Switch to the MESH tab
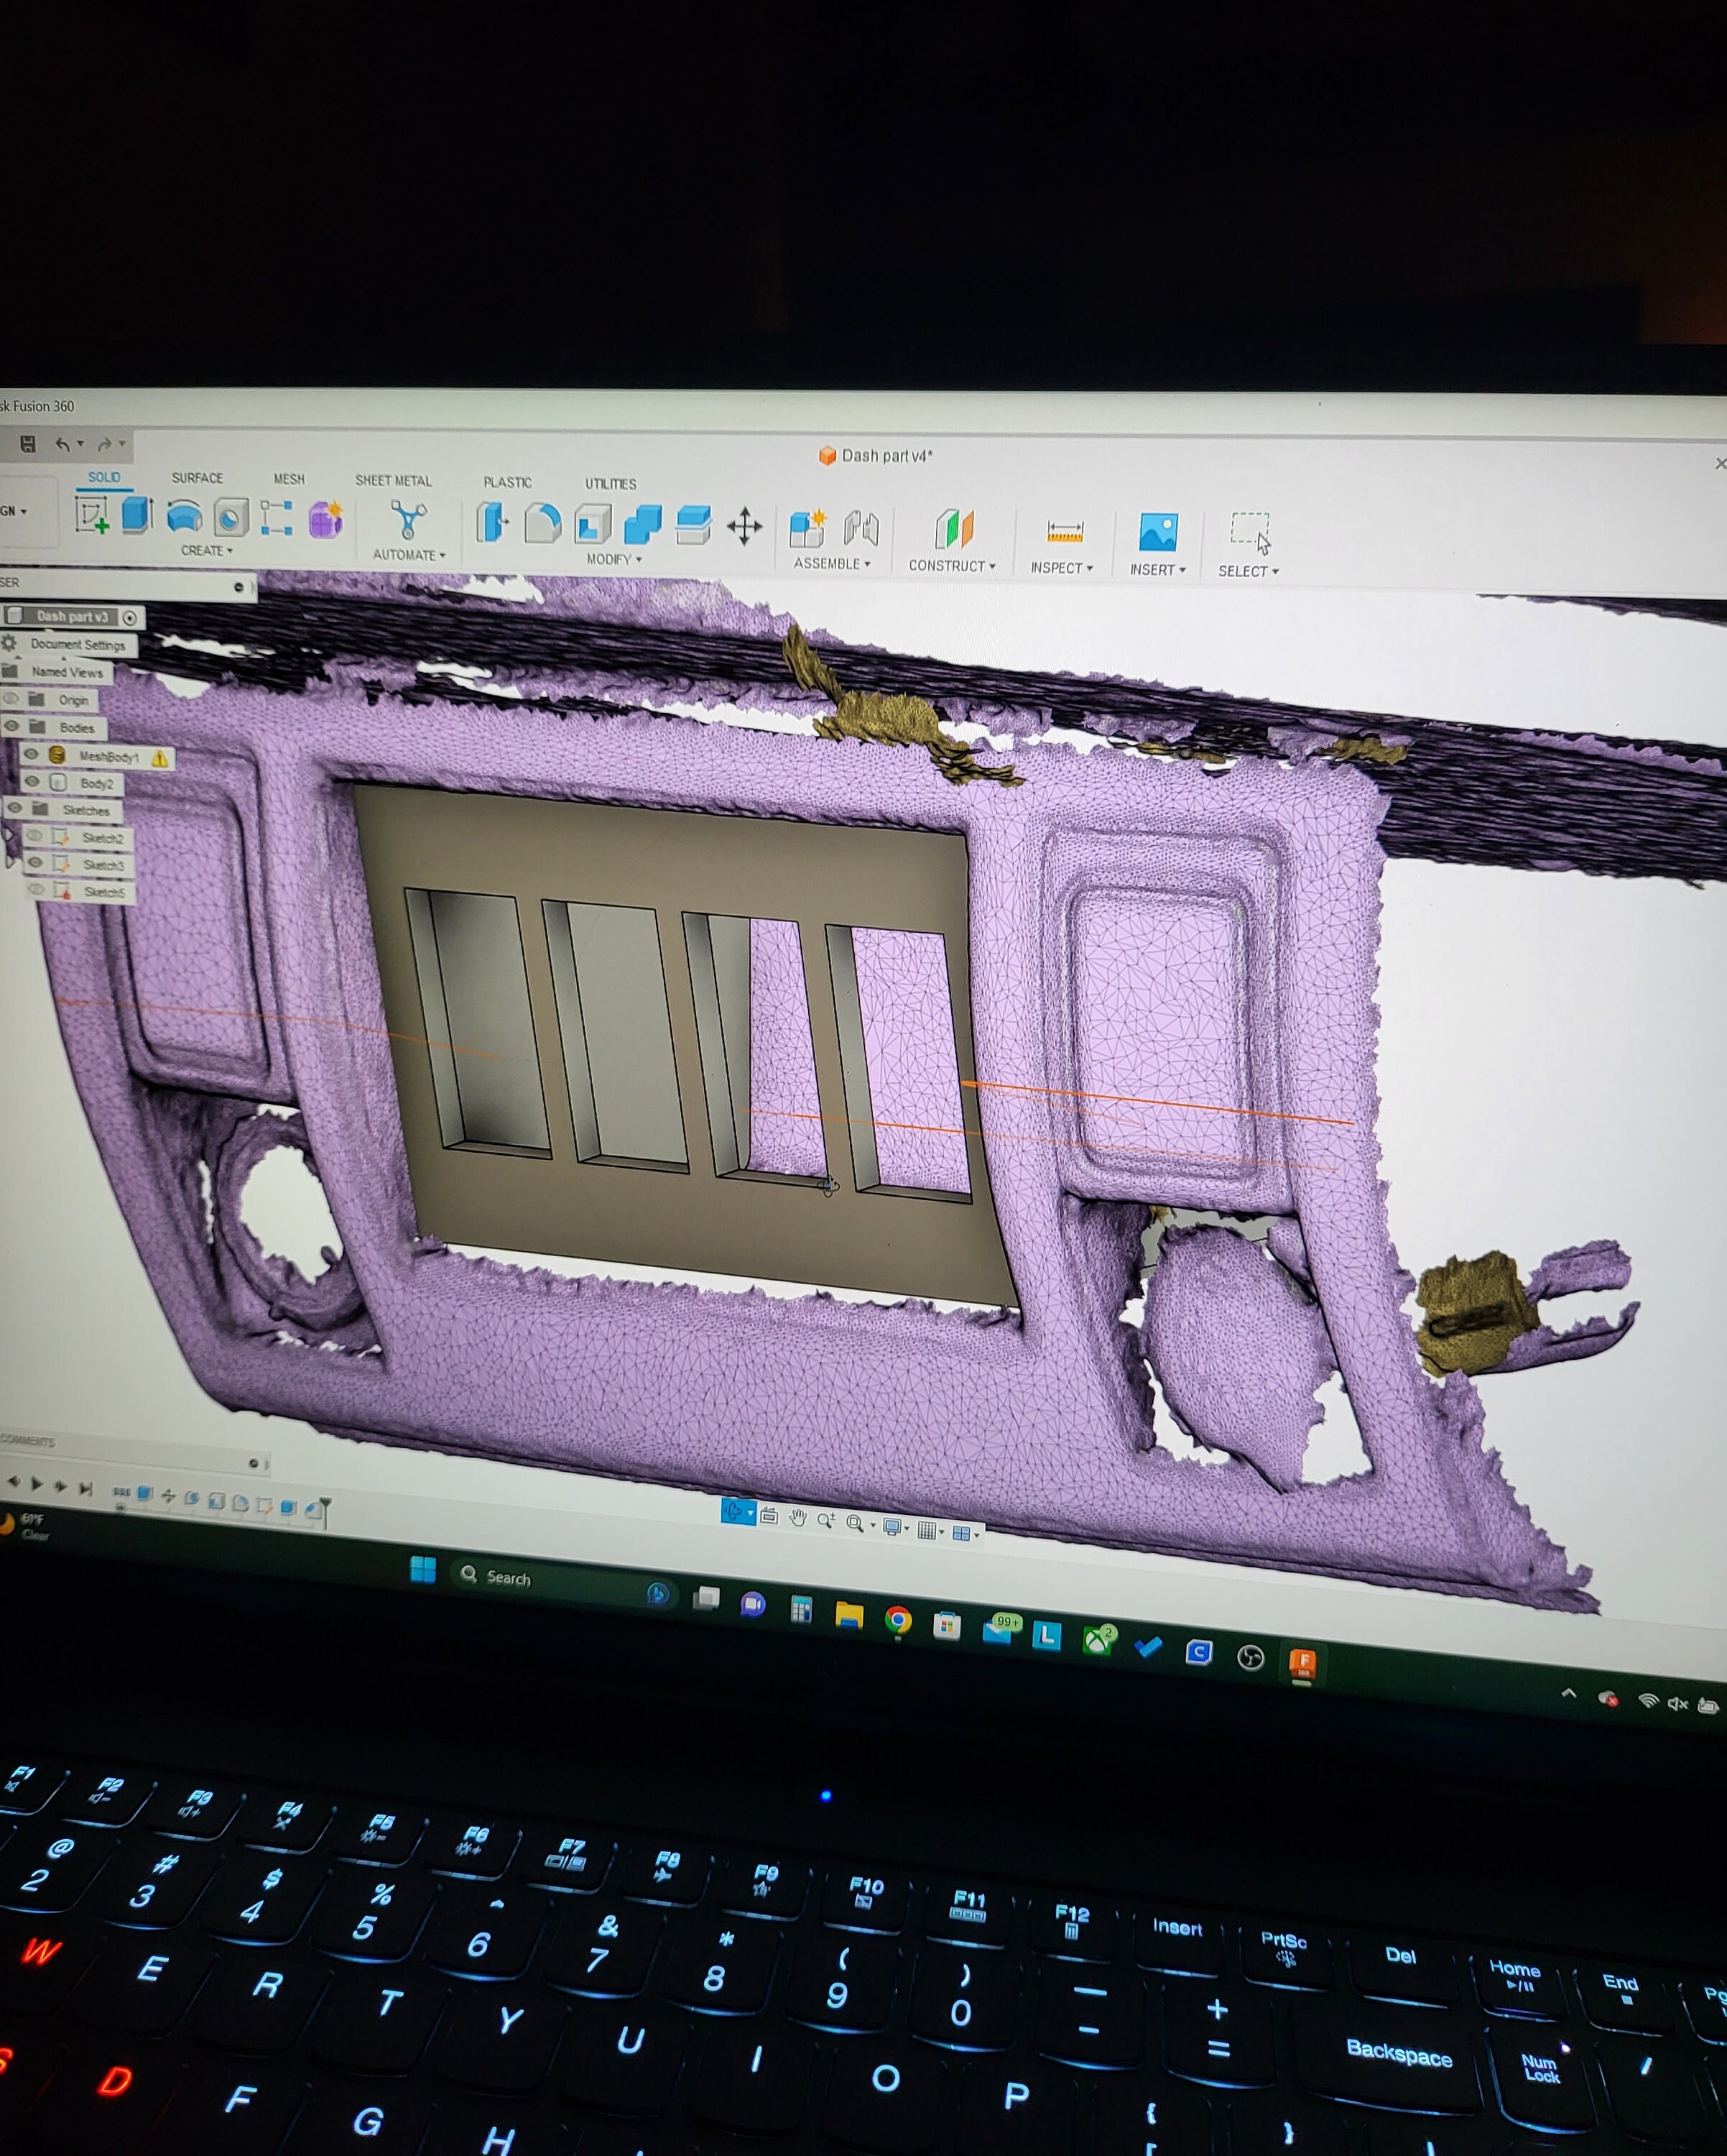This screenshot has height=2156, width=1727. (289, 479)
